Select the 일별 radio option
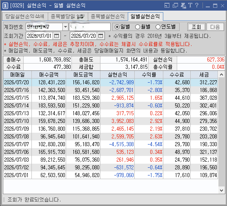Image resolution: width=227 pixels, height=206 pixels. tap(122, 27)
